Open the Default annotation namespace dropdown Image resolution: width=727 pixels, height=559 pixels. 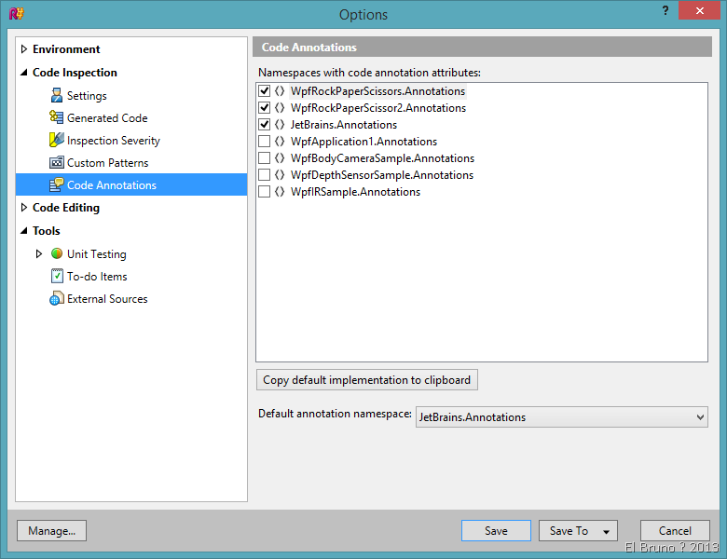click(x=701, y=417)
